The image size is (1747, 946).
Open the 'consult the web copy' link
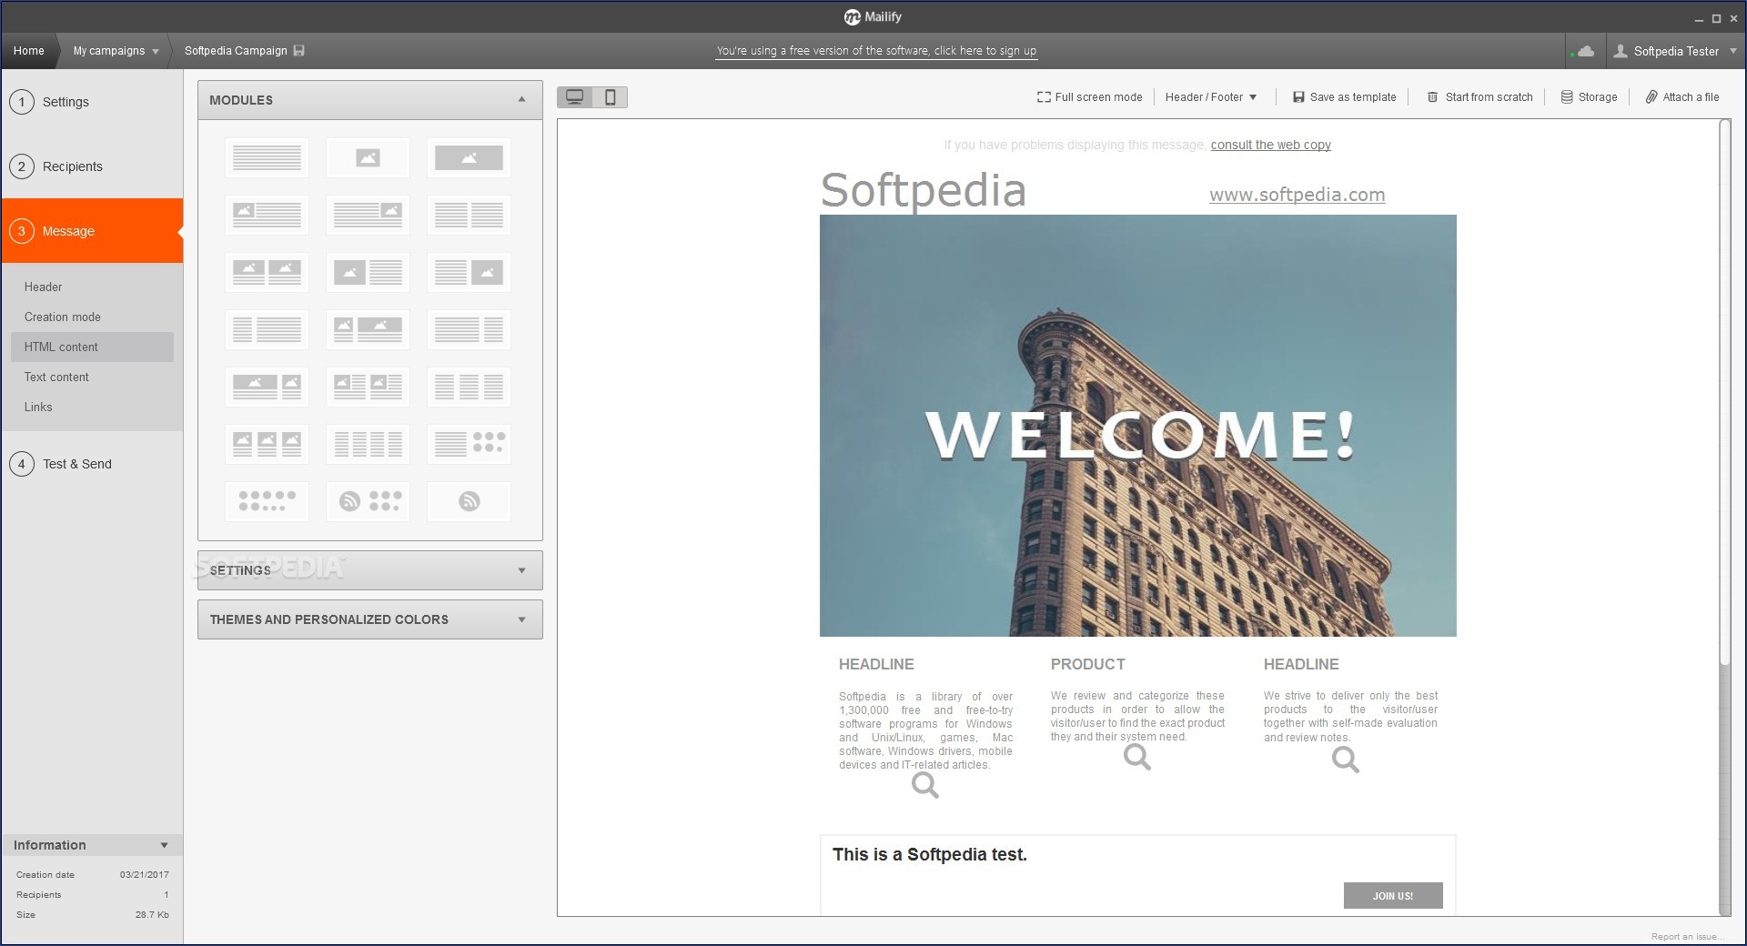(1270, 145)
